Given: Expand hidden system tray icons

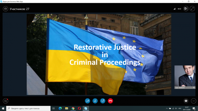Looking at the screenshot, I should click(167, 108).
